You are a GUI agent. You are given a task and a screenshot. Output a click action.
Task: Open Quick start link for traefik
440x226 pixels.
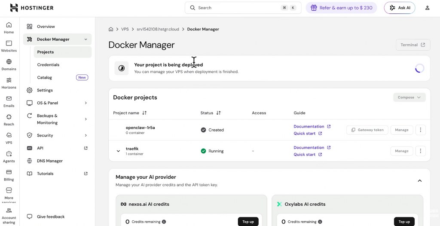click(308, 155)
